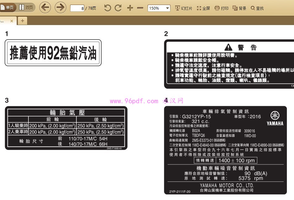
Task: Click the tire pressure label image
Action: coord(66,128)
